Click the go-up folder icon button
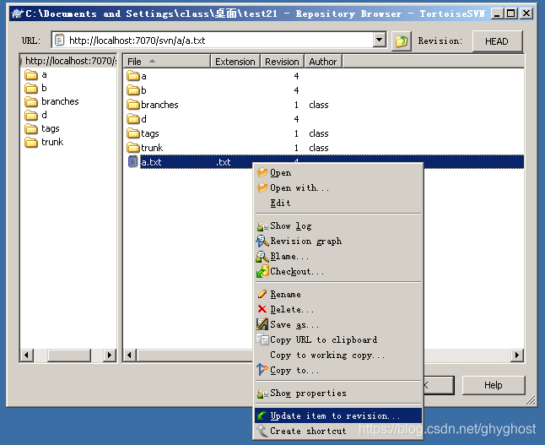The width and height of the screenshot is (545, 445). pos(402,41)
